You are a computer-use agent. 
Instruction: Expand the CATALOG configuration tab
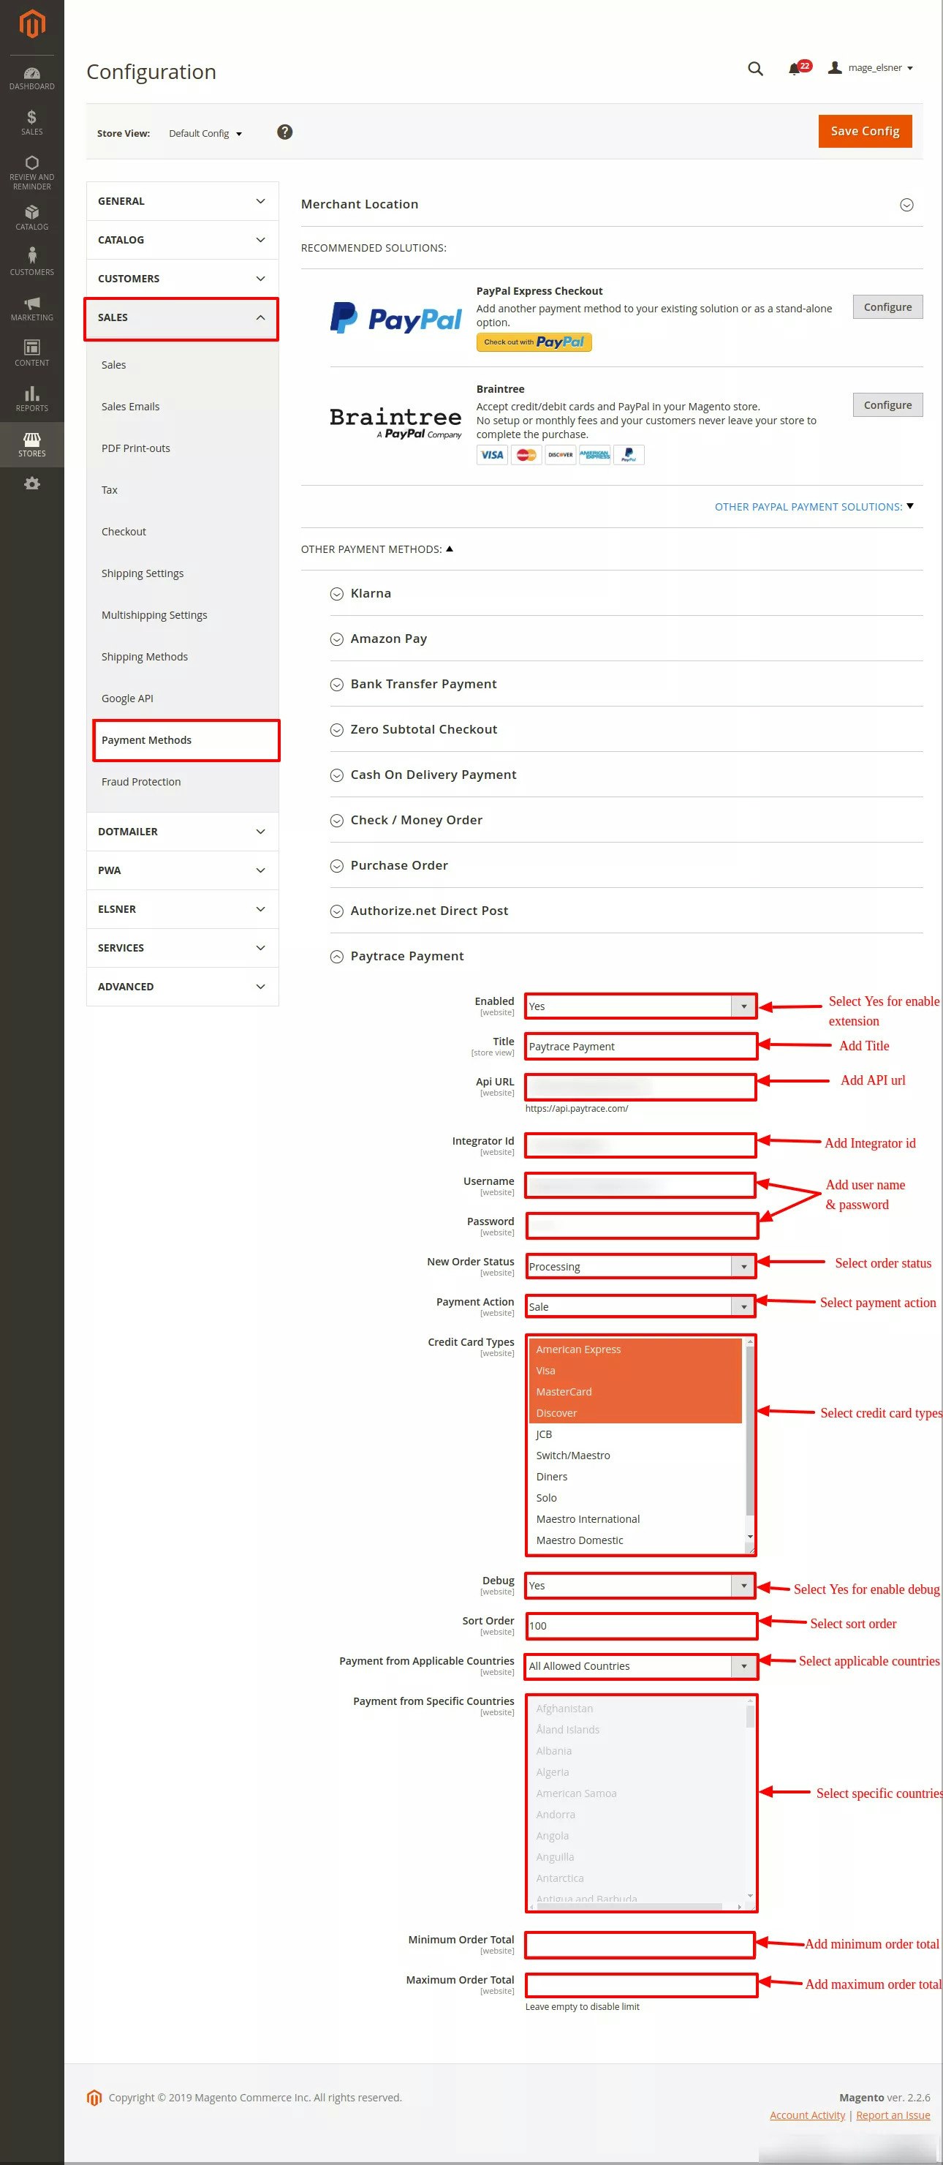[x=182, y=239]
